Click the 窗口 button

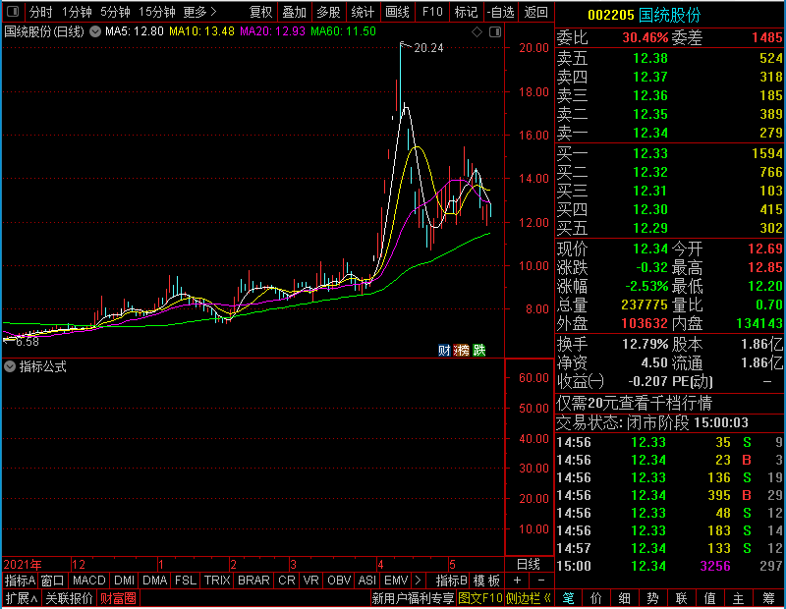(x=53, y=581)
